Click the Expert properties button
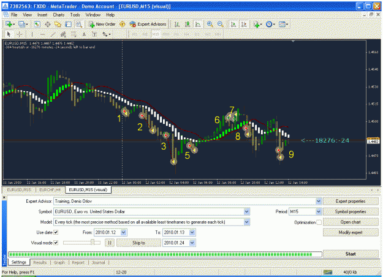The width and height of the screenshot is (383, 277). pos(351,201)
